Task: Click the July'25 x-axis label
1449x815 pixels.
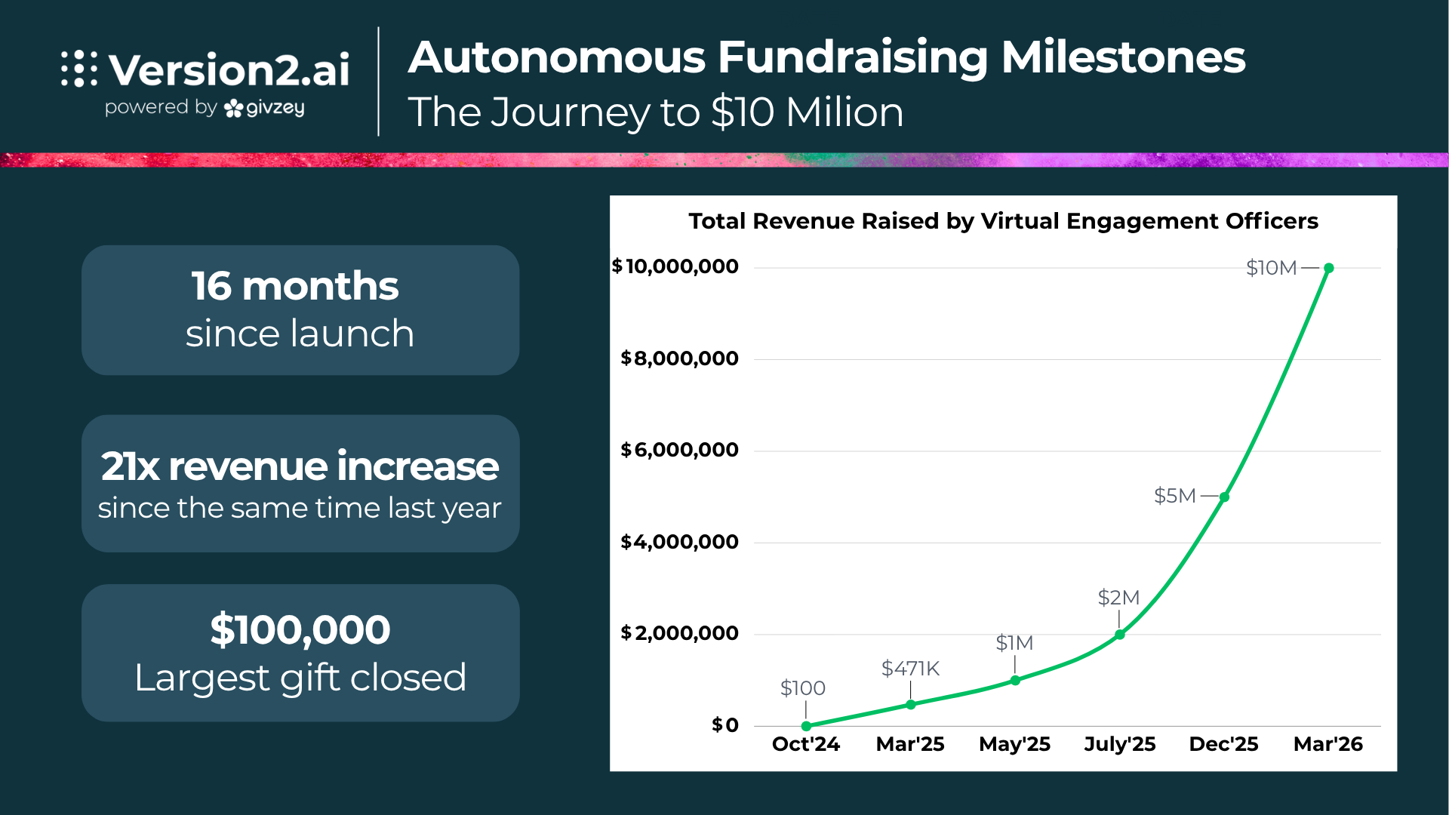Action: [1119, 745]
